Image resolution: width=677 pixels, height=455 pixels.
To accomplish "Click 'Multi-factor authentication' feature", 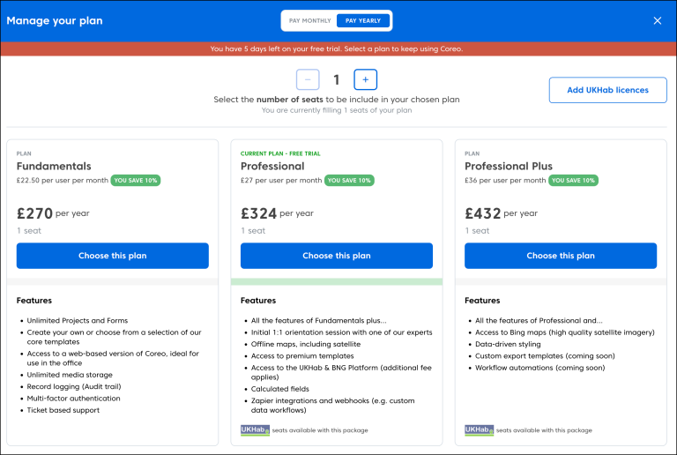I will pyautogui.click(x=73, y=399).
